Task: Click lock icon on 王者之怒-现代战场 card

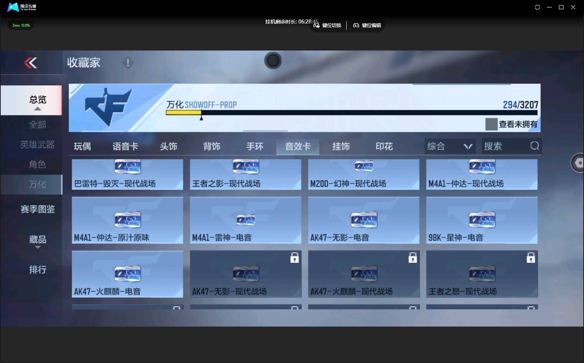Action: coord(531,258)
